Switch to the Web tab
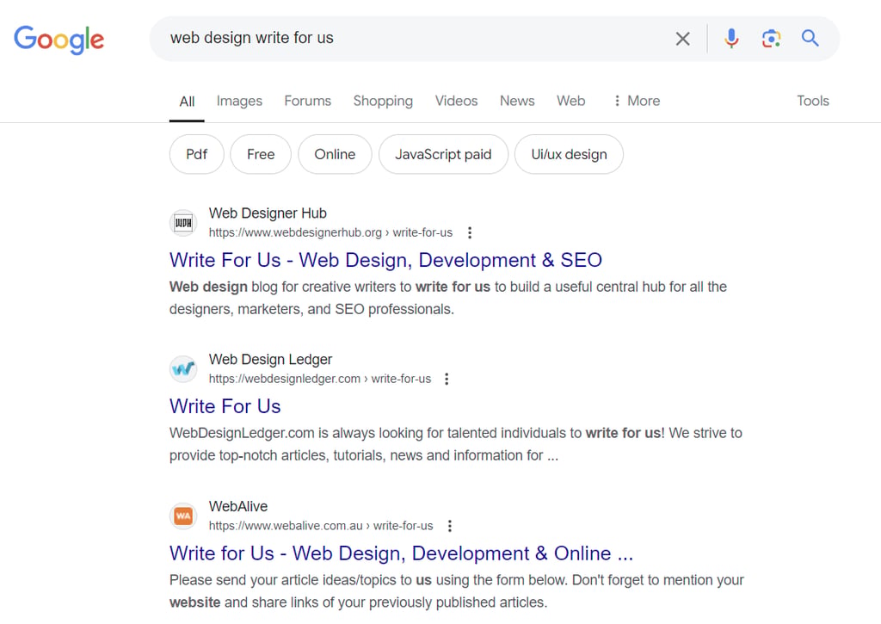 [571, 102]
